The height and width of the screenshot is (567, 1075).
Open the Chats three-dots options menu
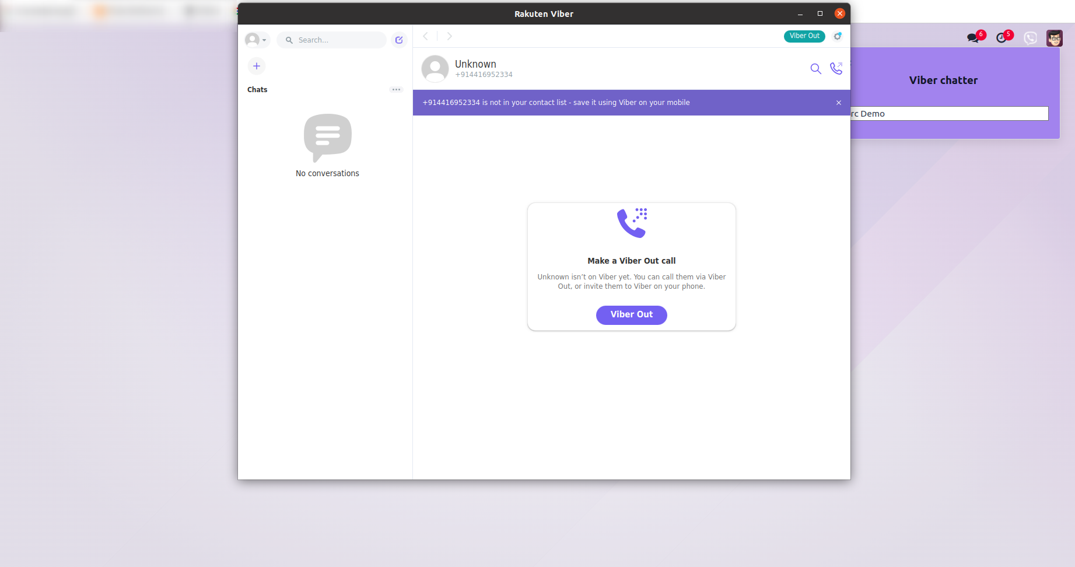(x=396, y=89)
